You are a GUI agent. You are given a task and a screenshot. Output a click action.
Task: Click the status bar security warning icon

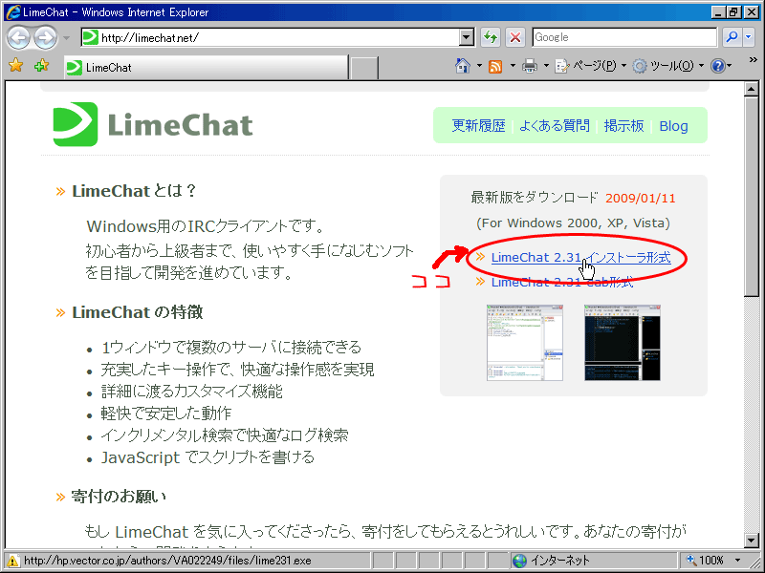pos(12,561)
